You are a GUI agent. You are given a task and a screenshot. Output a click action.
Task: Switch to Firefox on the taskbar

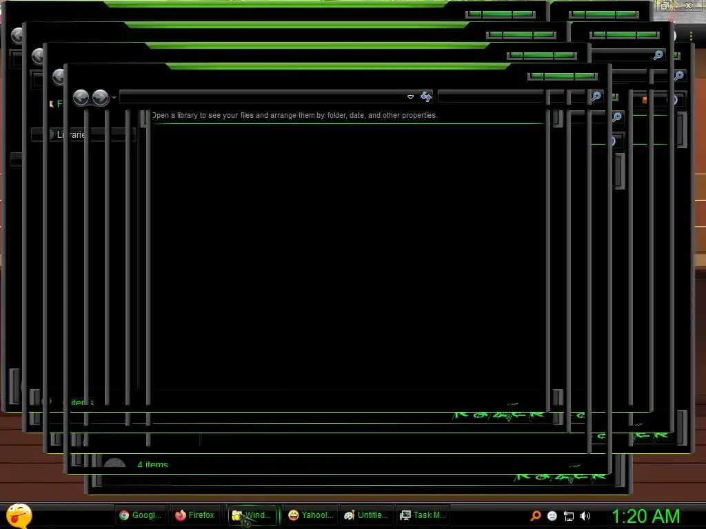coord(195,515)
